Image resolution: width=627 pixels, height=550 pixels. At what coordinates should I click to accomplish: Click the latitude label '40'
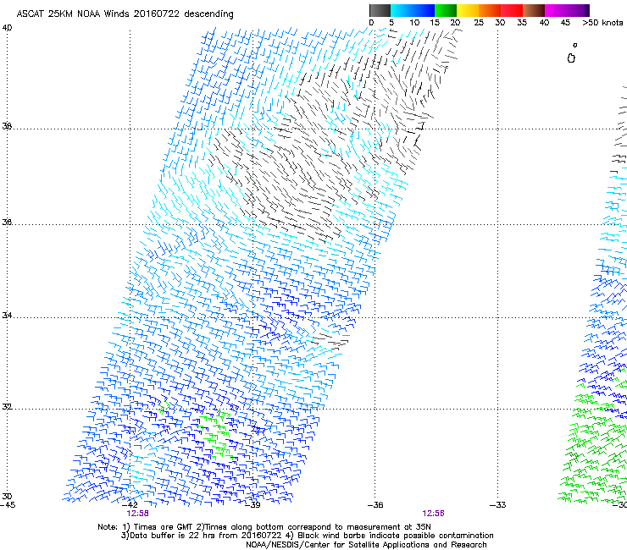pos(7,28)
